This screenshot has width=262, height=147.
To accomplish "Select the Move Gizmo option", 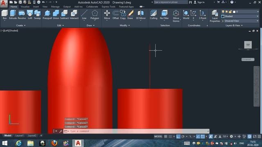I will pyautogui.click(x=176, y=16).
